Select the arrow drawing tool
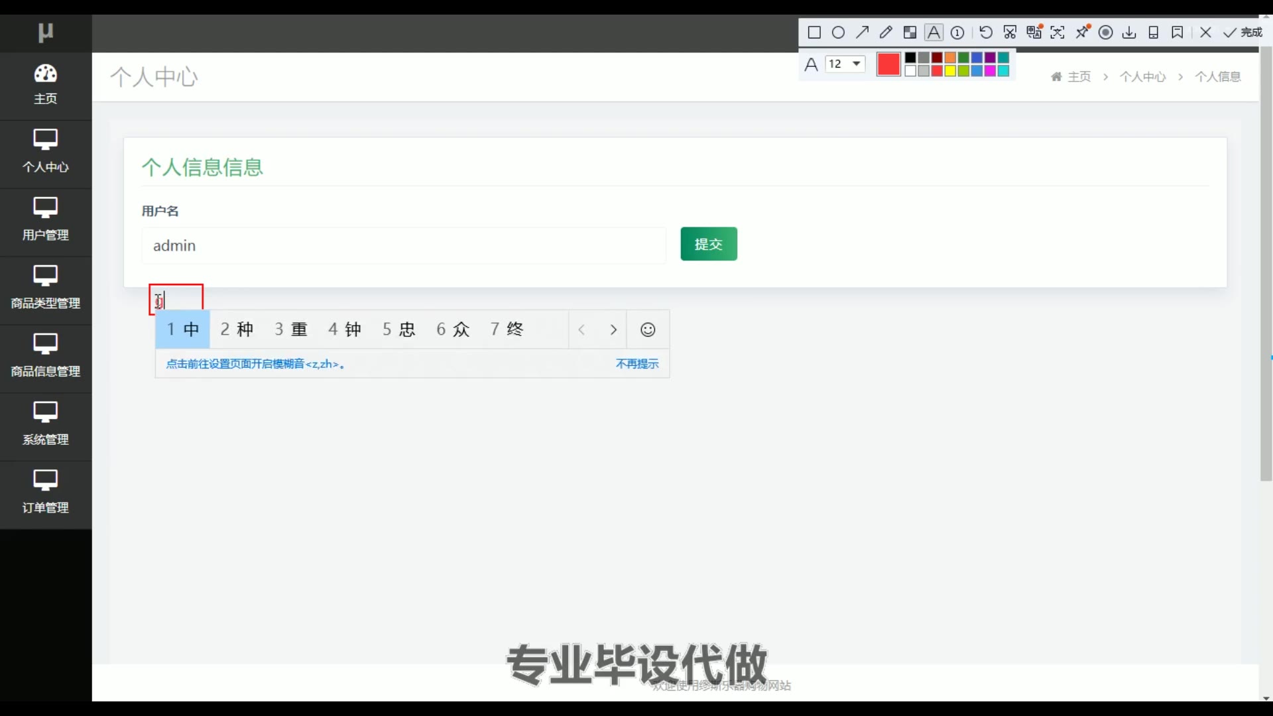This screenshot has height=716, width=1273. 862,32
